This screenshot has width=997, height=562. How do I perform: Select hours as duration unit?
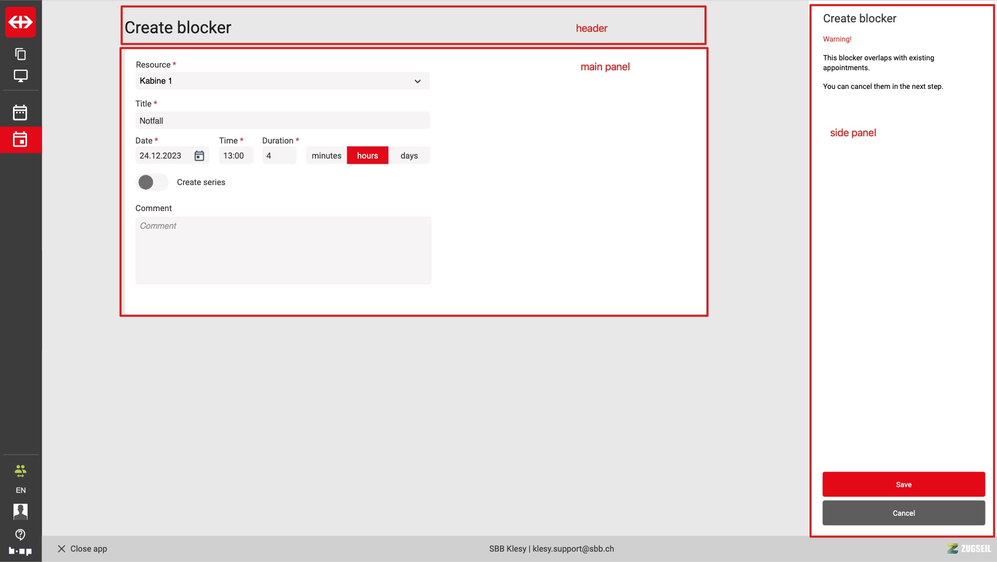[x=368, y=156]
